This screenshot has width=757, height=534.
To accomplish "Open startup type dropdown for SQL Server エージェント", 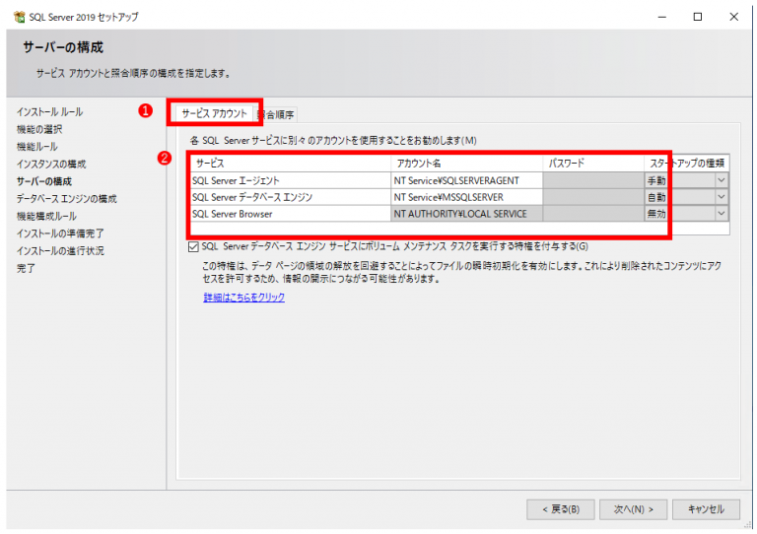I will pyautogui.click(x=721, y=180).
